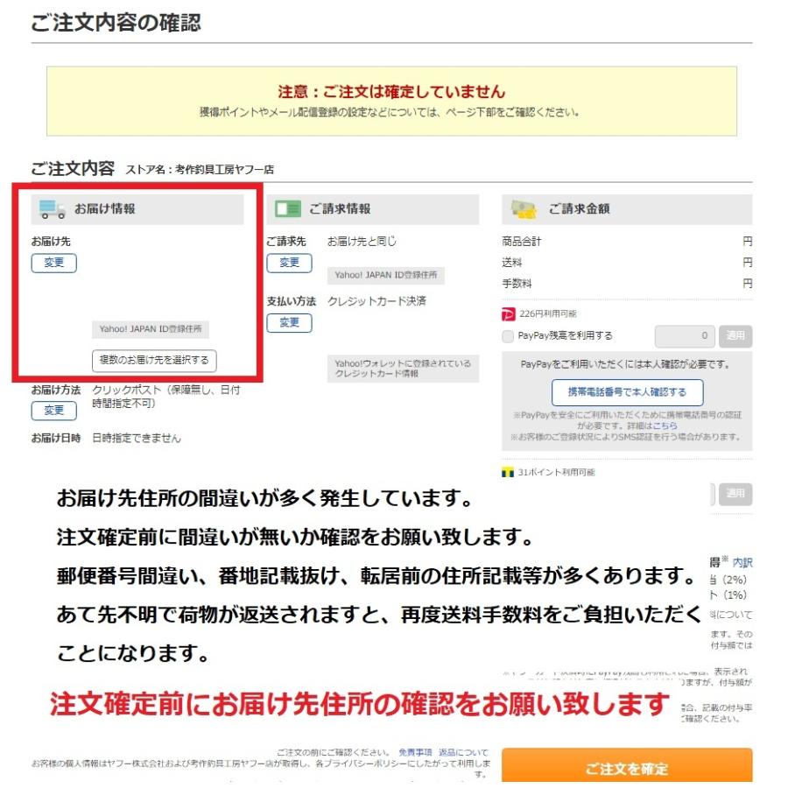
Task: Select 複数のお届け先を選択する
Action: pos(152,361)
